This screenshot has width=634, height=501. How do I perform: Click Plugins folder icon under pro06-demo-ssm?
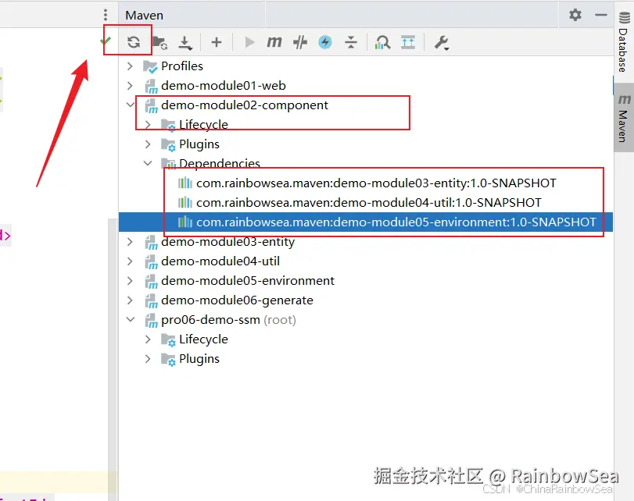coord(168,359)
